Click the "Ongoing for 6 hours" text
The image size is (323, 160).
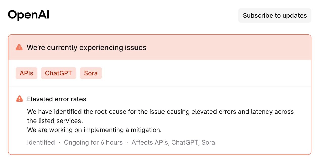click(93, 142)
